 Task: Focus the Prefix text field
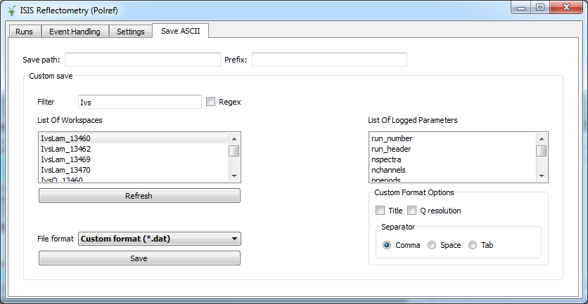pos(329,60)
